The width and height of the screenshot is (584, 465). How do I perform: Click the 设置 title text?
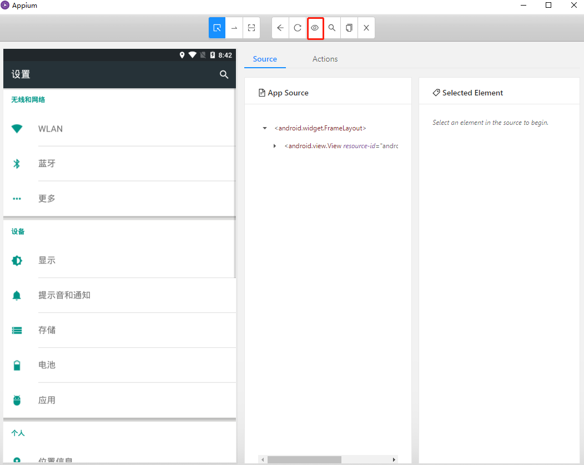(x=21, y=74)
